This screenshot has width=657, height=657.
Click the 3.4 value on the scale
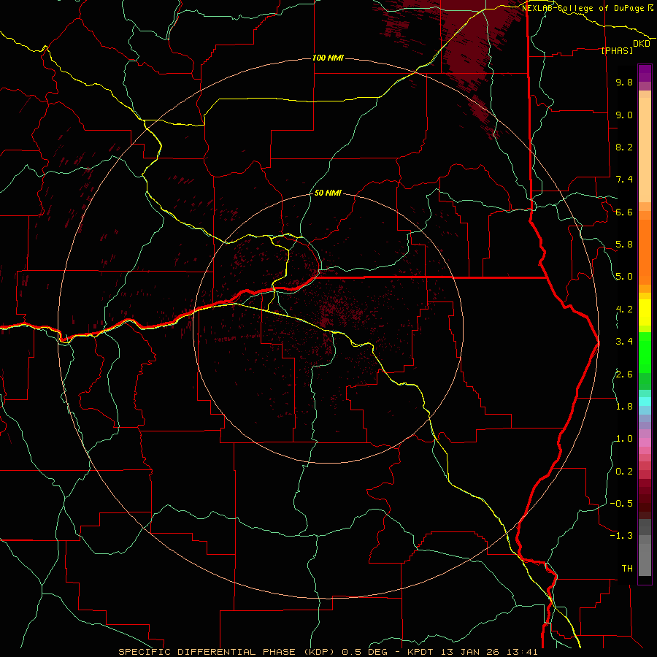pyautogui.click(x=624, y=342)
